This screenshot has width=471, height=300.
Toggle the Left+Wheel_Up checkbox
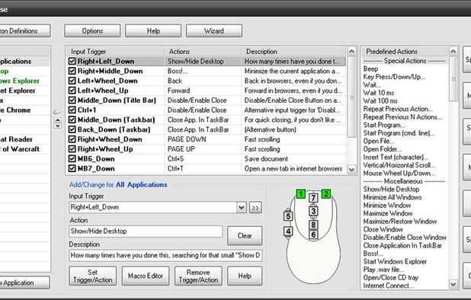(72, 91)
